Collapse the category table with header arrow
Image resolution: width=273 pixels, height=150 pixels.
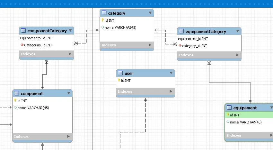click(x=150, y=13)
